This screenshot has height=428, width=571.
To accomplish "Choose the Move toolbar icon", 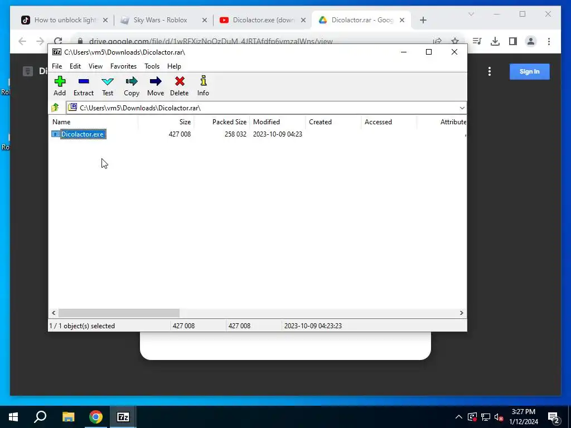I will click(x=156, y=86).
